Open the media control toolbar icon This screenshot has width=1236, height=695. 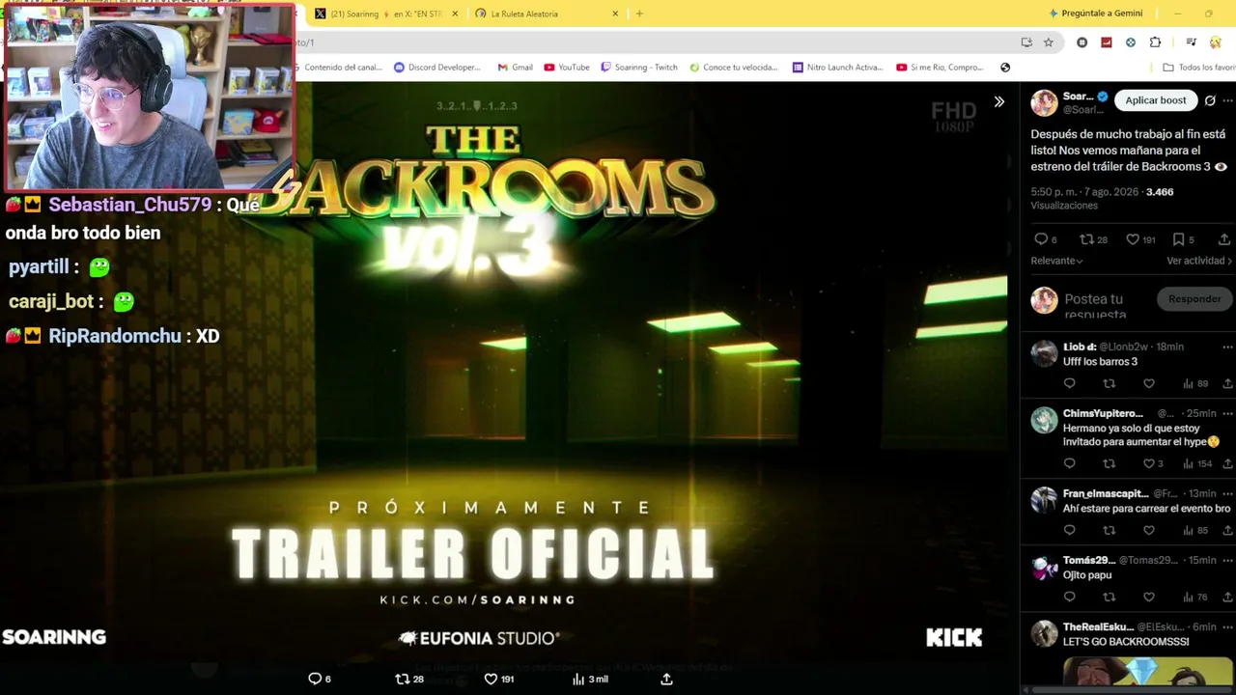pos(1191,42)
